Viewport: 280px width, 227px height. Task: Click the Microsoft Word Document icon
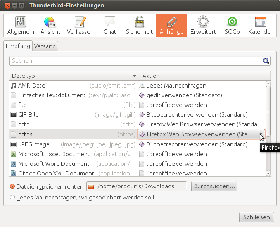pos(14,164)
